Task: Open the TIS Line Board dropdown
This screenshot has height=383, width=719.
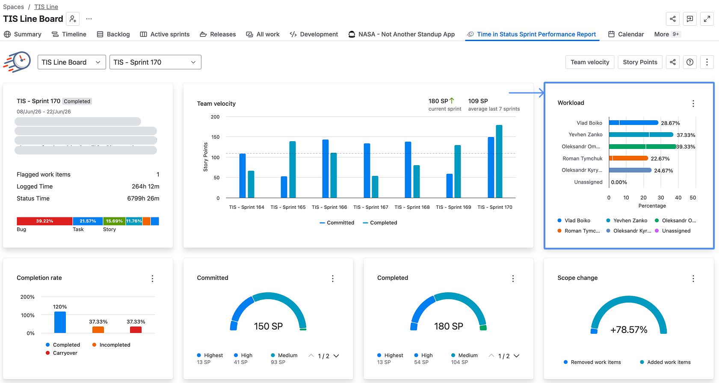Action: click(71, 62)
